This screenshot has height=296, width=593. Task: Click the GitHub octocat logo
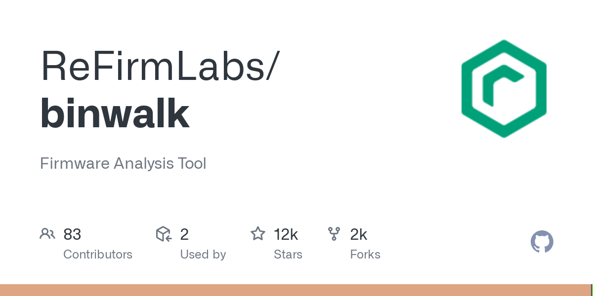pyautogui.click(x=542, y=242)
